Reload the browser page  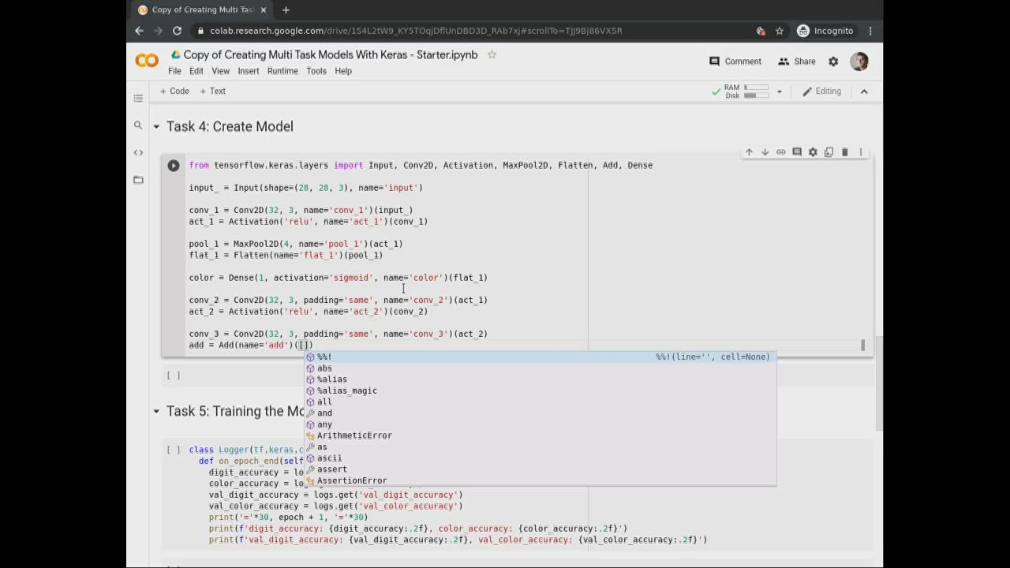177,31
